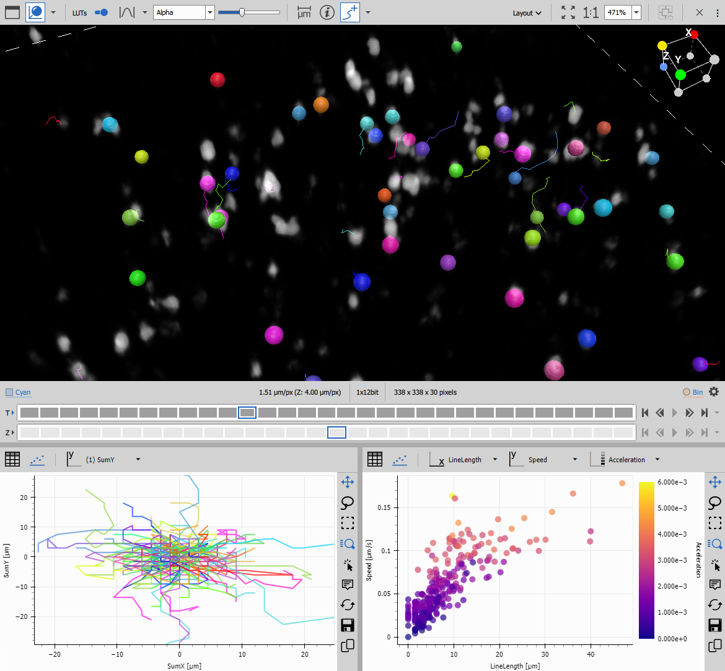
Task: Open the measurement scale tool in the toolbar
Action: 304,12
